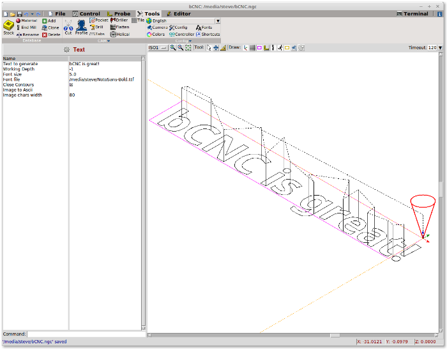447x349 pixels.
Task: Click the Timeout value field
Action: [x=432, y=48]
